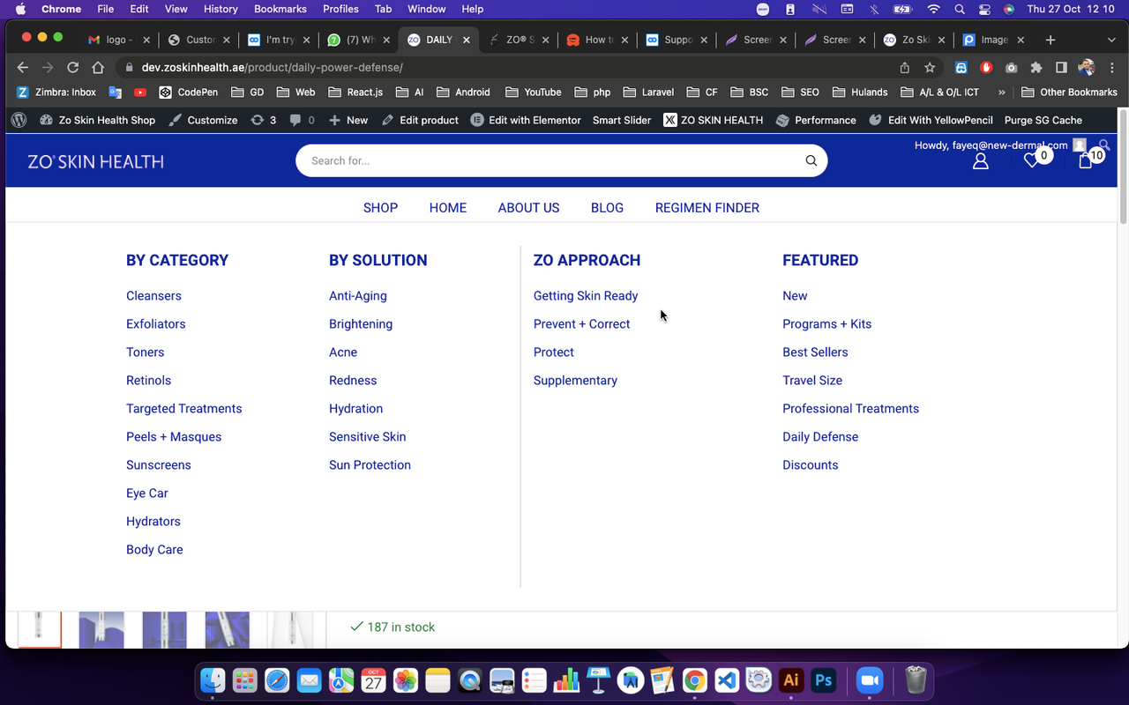Click Customize in admin bar

203,120
